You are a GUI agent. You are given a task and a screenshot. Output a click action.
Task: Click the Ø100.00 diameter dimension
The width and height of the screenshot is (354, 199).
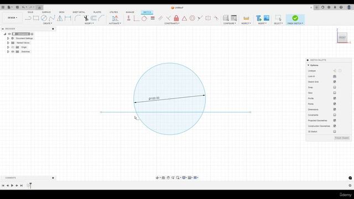(x=154, y=98)
